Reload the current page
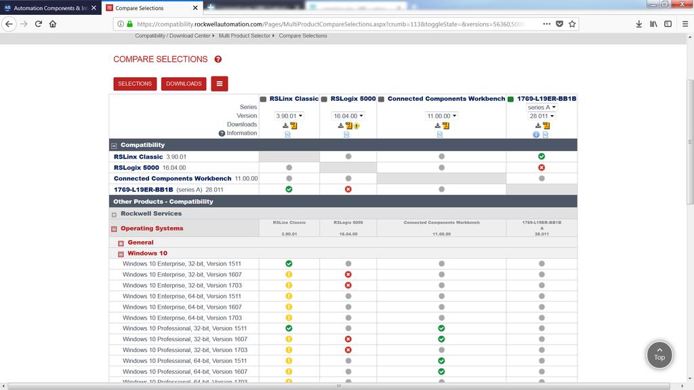694x390 pixels. (39, 24)
